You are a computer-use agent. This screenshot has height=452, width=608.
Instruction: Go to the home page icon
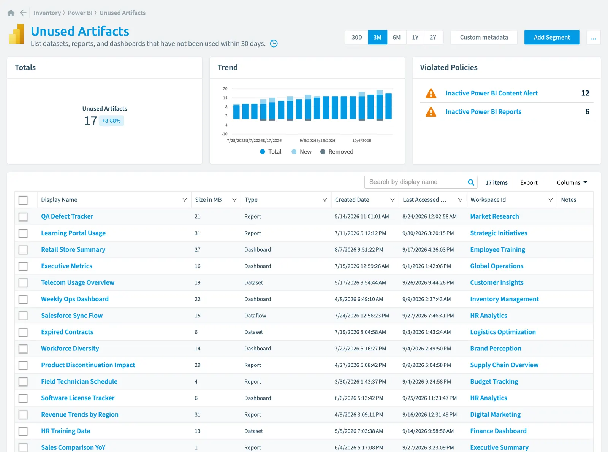click(11, 13)
